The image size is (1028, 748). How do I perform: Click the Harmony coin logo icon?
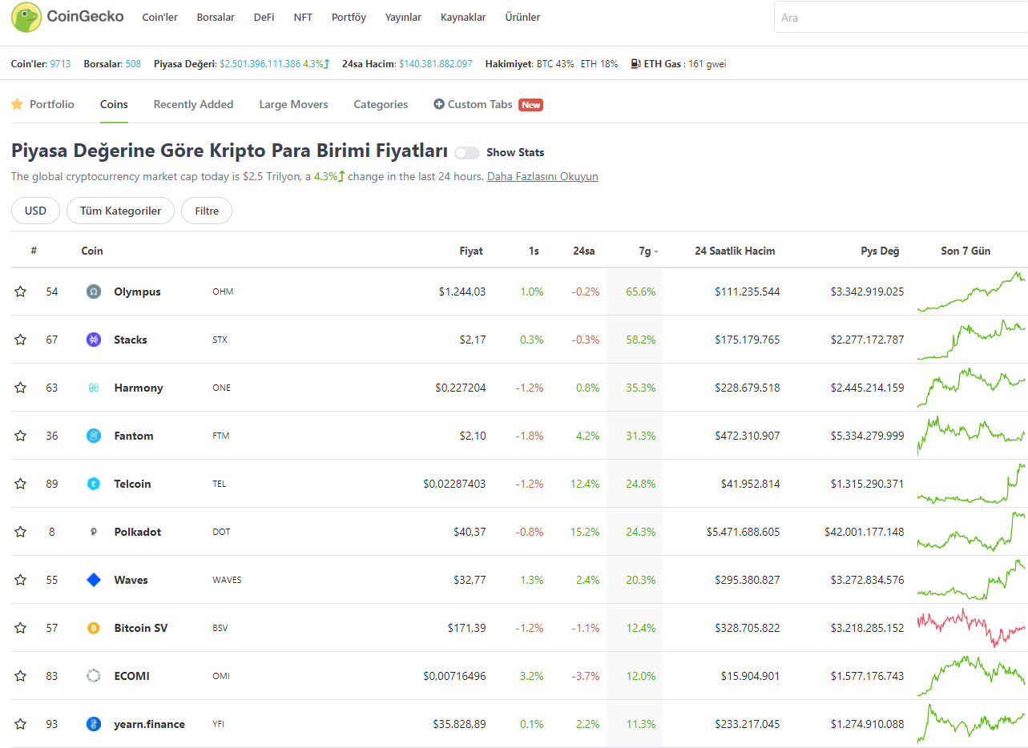pos(94,388)
